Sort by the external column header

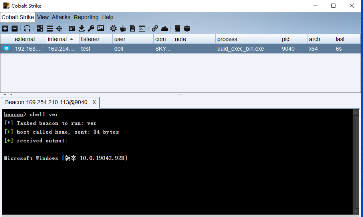tap(30, 39)
